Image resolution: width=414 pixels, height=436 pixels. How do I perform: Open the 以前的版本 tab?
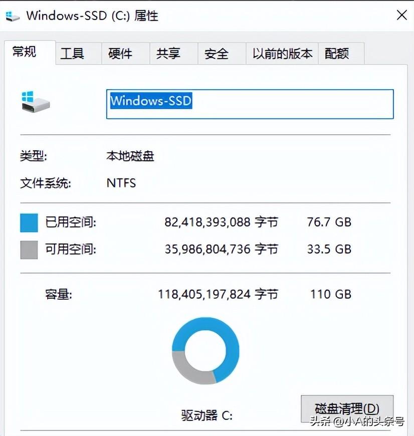click(282, 54)
